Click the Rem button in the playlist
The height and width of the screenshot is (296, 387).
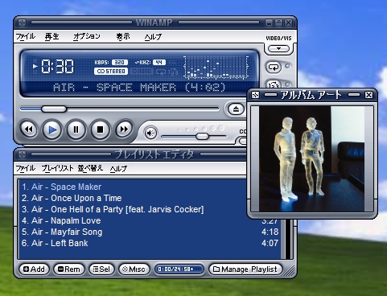coord(69,269)
